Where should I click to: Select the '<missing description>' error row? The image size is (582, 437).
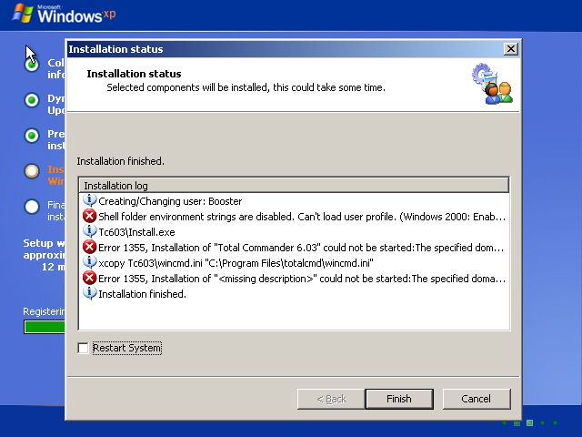tap(294, 279)
